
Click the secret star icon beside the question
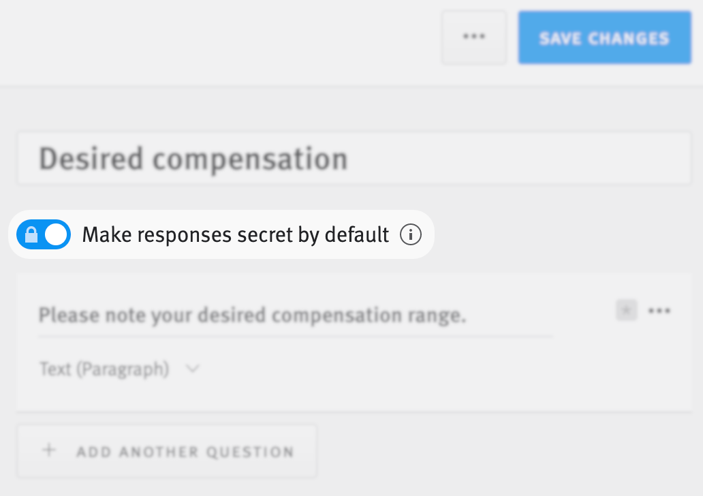626,310
